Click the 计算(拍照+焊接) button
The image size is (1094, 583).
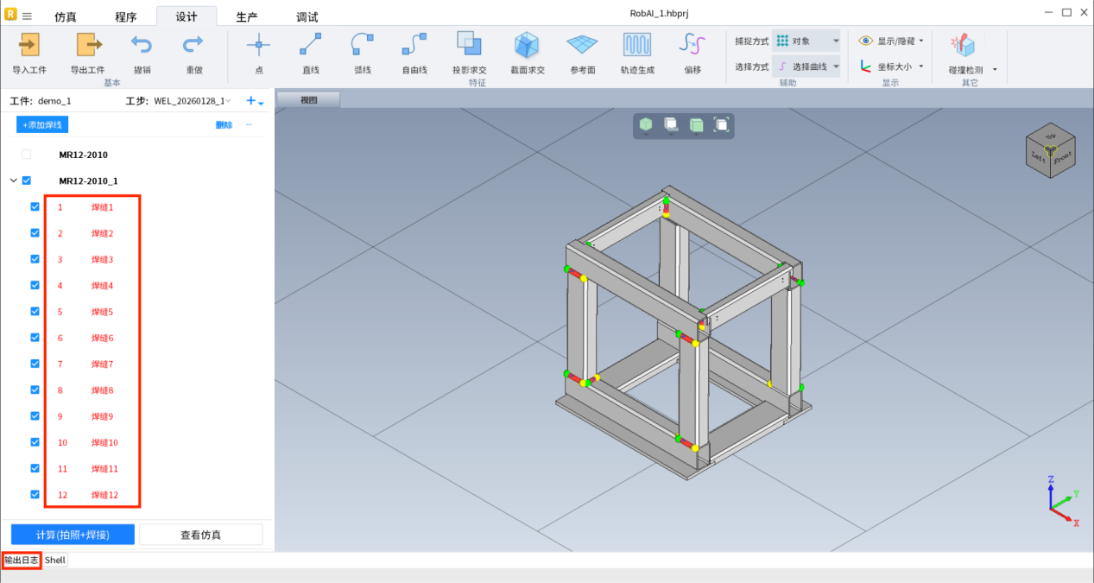click(73, 535)
